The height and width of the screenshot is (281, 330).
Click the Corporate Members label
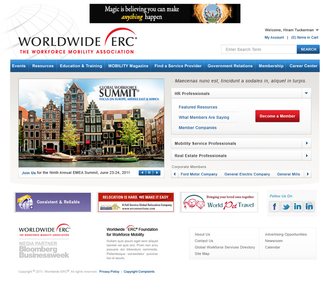pyautogui.click(x=189, y=167)
